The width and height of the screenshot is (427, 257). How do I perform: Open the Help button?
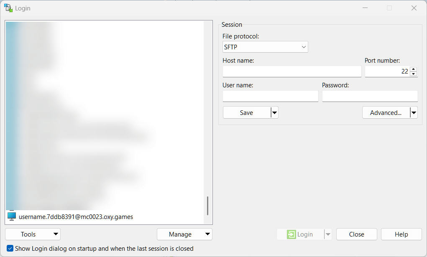401,234
